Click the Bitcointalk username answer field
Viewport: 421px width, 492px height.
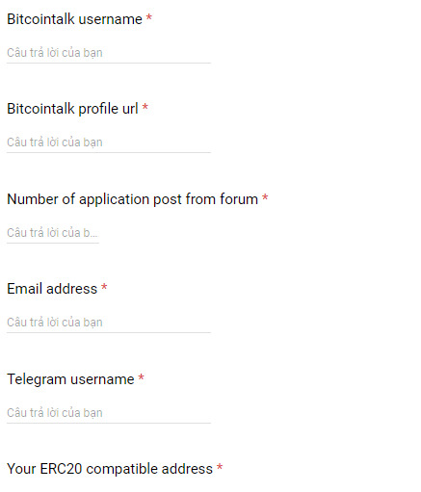pos(109,53)
